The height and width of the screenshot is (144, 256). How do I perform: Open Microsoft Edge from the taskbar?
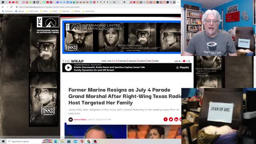(56, 141)
